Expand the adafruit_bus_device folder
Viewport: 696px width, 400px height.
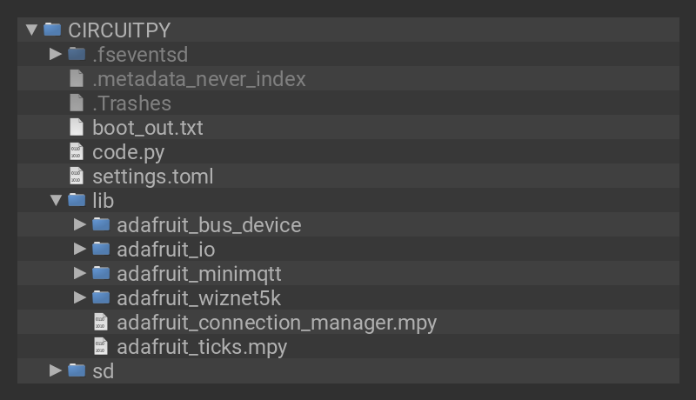pyautogui.click(x=81, y=224)
